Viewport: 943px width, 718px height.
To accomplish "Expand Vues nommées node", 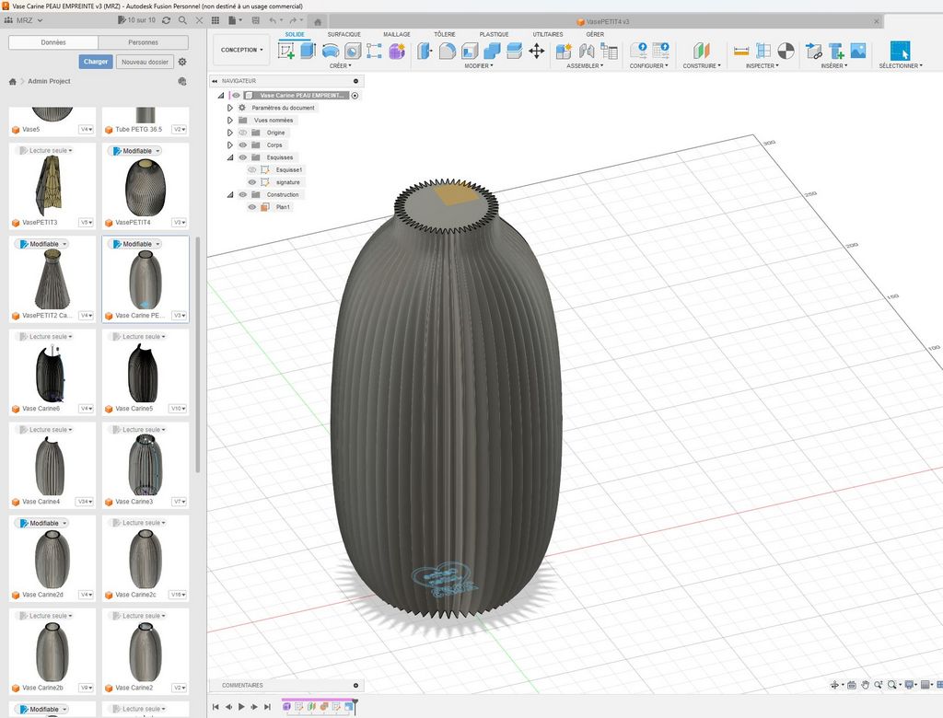I will click(229, 121).
